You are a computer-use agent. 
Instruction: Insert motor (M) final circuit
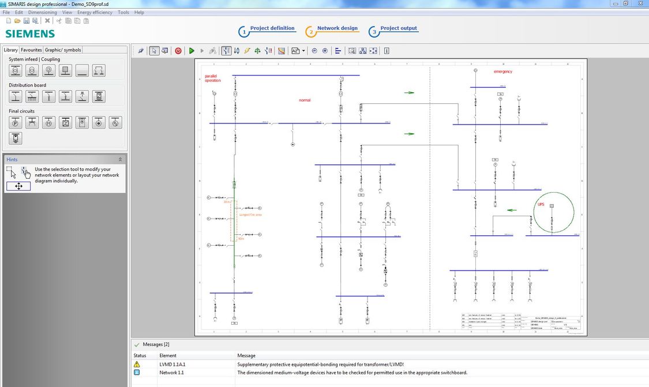pos(48,122)
